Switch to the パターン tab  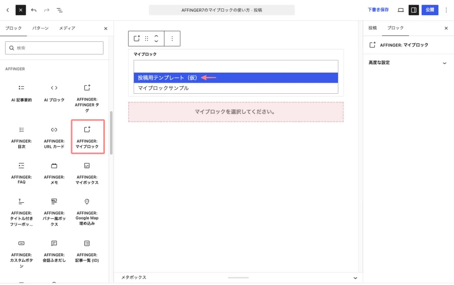point(40,28)
